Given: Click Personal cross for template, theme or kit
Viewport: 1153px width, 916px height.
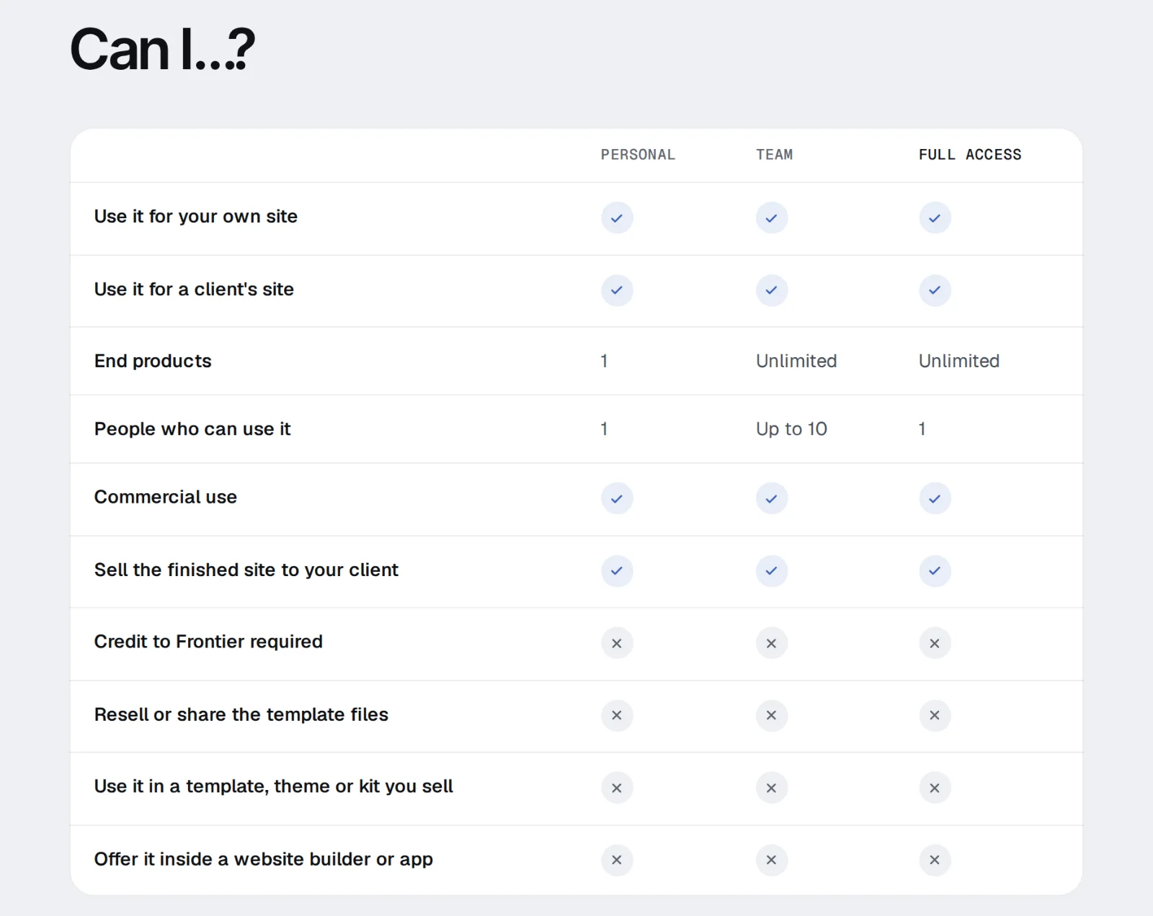Looking at the screenshot, I should tap(617, 788).
